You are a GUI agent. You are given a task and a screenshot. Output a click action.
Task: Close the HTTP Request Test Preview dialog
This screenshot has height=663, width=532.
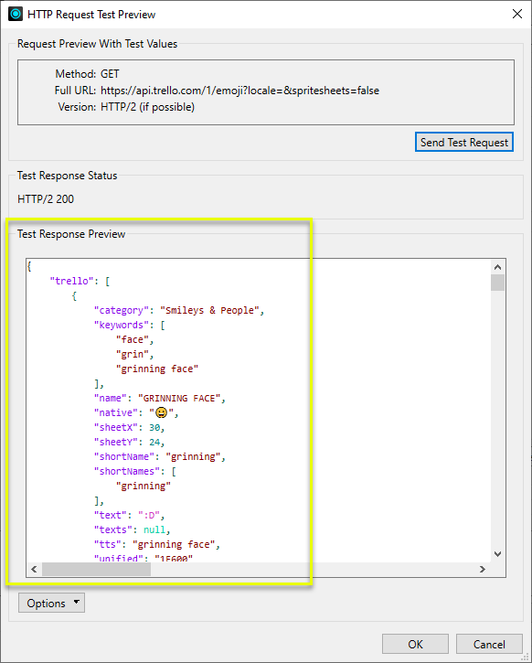tap(516, 14)
